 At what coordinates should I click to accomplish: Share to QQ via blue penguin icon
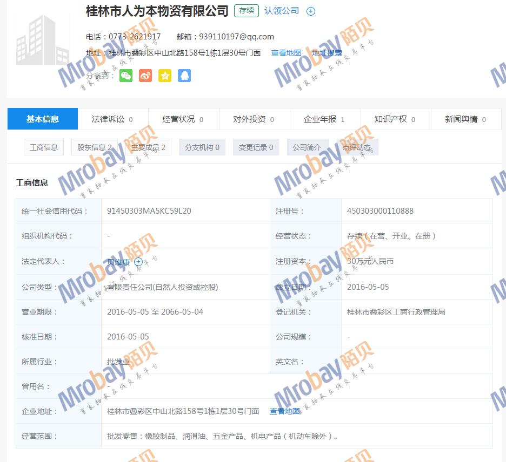coord(184,76)
